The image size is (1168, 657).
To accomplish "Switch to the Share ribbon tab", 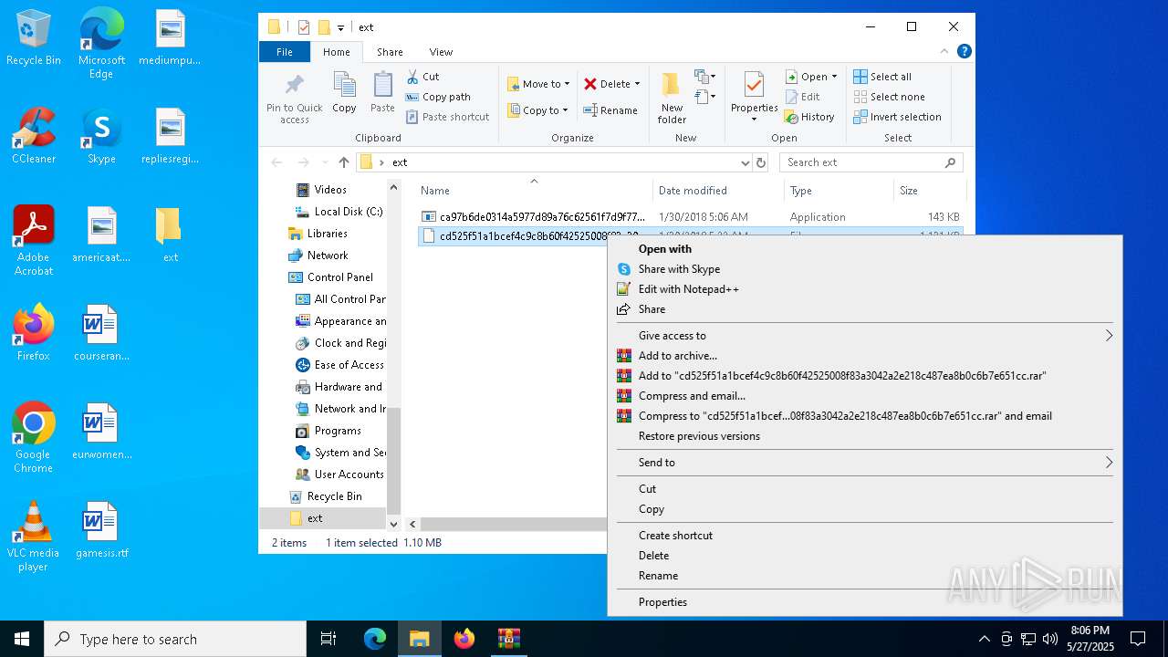I will (x=390, y=52).
